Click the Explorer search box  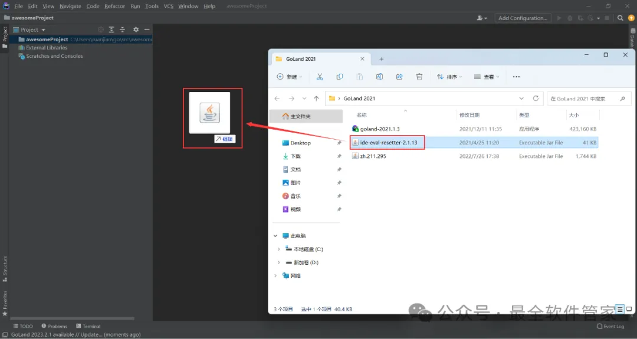pyautogui.click(x=589, y=98)
